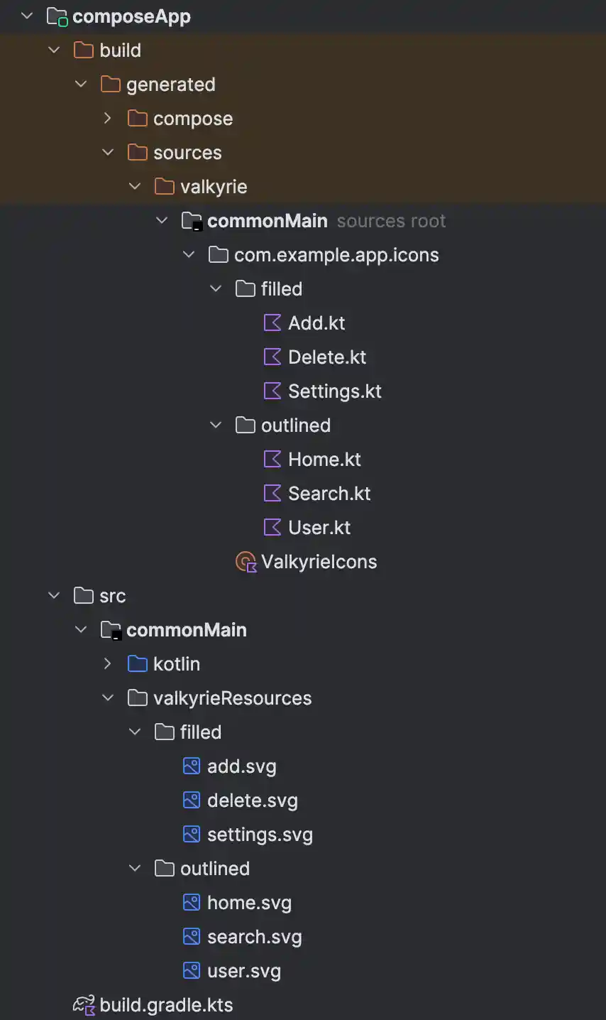Collapse the com.example.app.icons package
This screenshot has width=606, height=1020.
(x=189, y=255)
